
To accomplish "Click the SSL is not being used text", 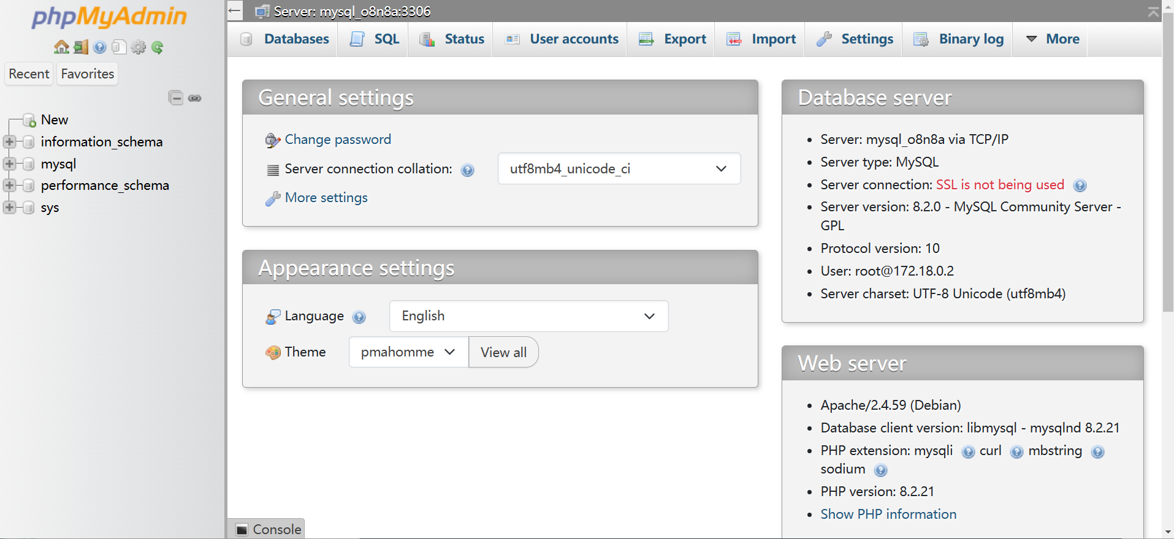I will 1000,185.
